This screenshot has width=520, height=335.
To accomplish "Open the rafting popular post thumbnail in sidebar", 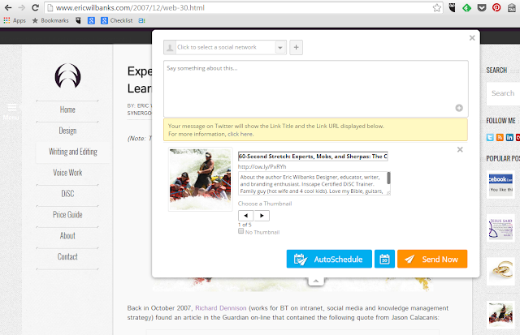I will point(500,315).
